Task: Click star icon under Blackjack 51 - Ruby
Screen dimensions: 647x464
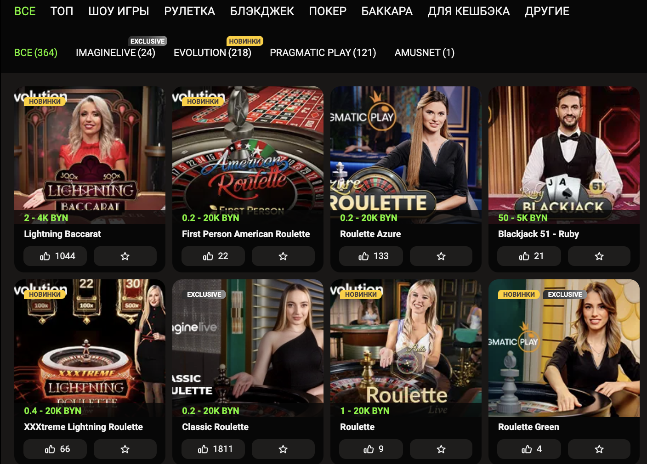Action: click(x=599, y=256)
